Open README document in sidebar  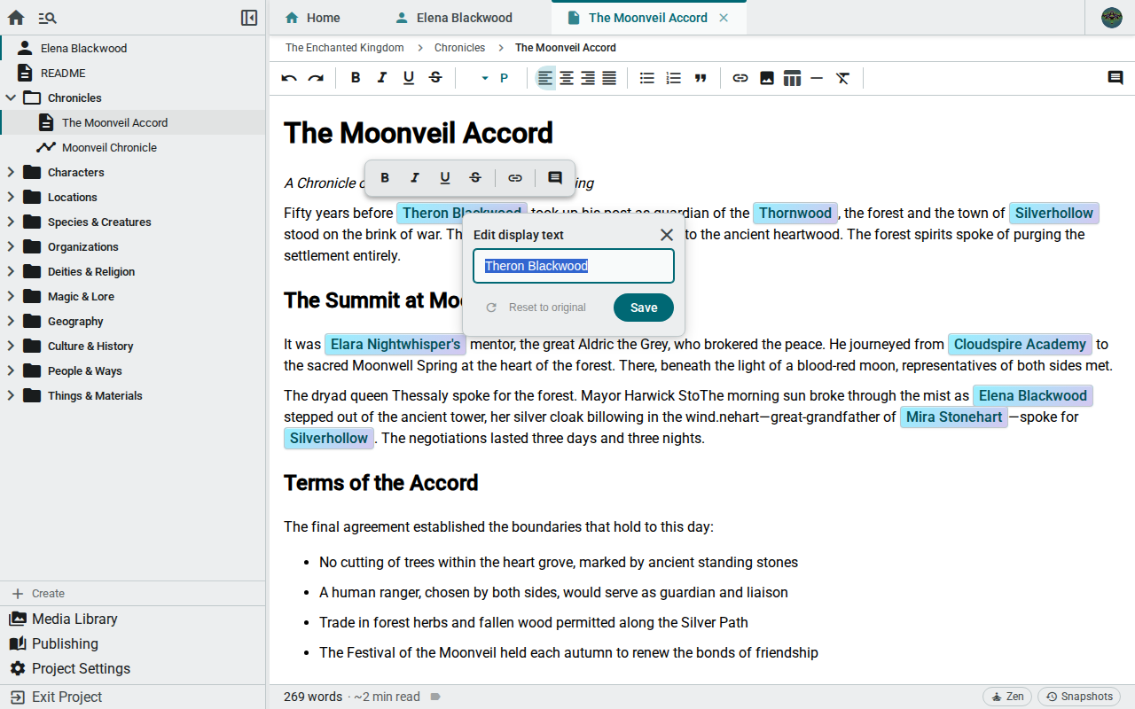point(133,73)
